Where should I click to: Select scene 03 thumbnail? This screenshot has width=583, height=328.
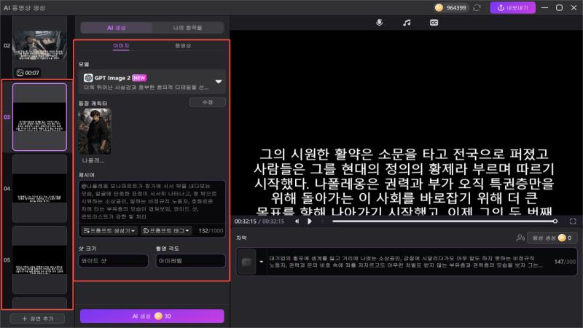click(x=40, y=117)
